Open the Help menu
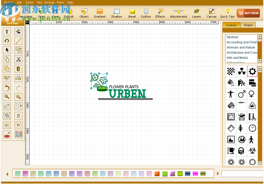The width and height of the screenshot is (264, 185). 70,3
